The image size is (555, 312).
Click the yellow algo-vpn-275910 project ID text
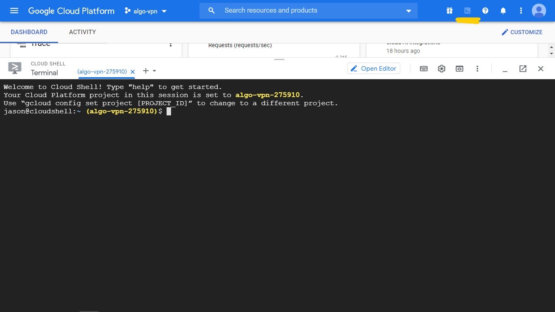tap(267, 95)
